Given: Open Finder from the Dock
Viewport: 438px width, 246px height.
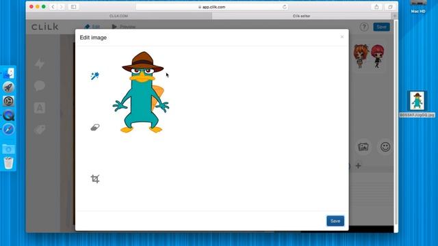Looking at the screenshot, I should point(8,74).
